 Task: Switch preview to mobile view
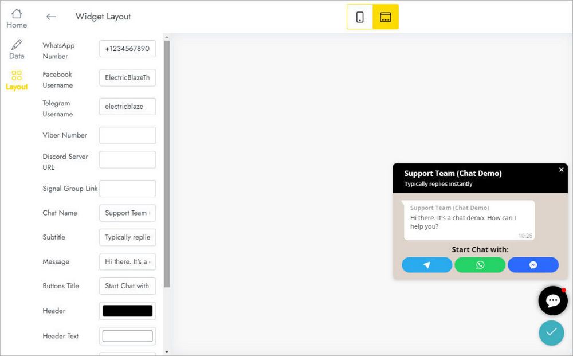(x=359, y=18)
